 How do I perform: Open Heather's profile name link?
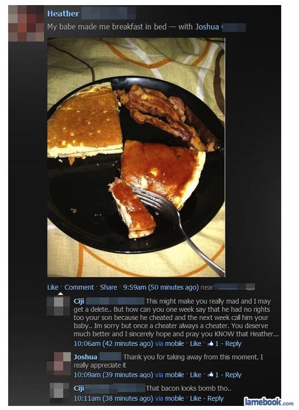click(x=63, y=14)
